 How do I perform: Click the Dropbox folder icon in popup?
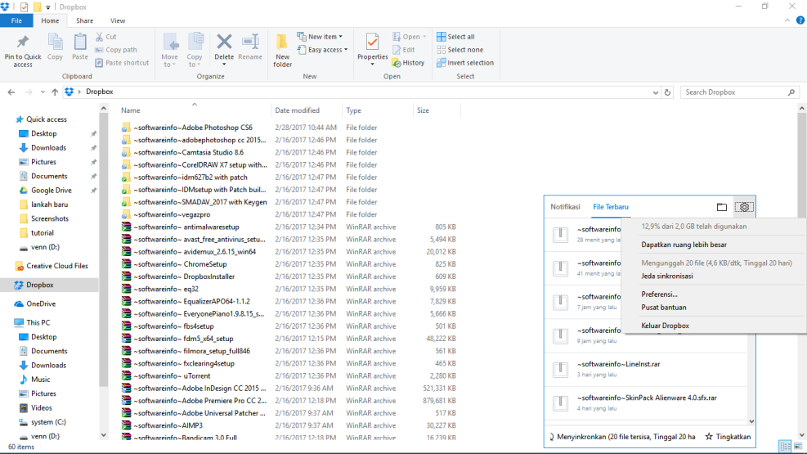coord(721,208)
